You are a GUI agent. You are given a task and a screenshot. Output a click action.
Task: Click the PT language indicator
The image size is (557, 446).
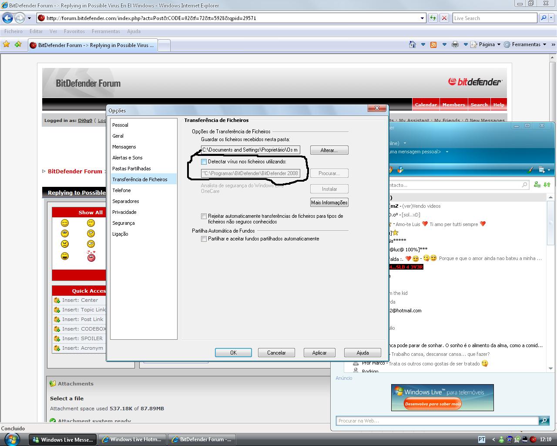tap(482, 439)
